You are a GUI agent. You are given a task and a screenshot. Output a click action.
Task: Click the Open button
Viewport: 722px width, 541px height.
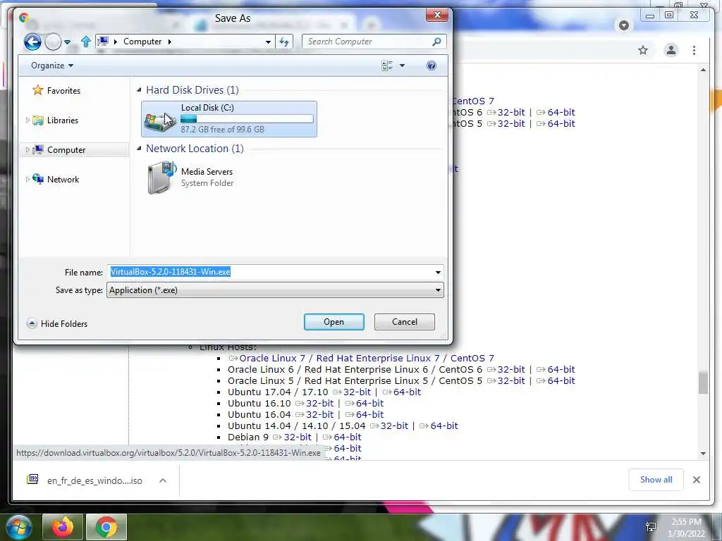click(334, 321)
